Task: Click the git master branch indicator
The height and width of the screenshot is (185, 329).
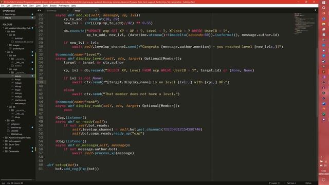Action: 274,183
